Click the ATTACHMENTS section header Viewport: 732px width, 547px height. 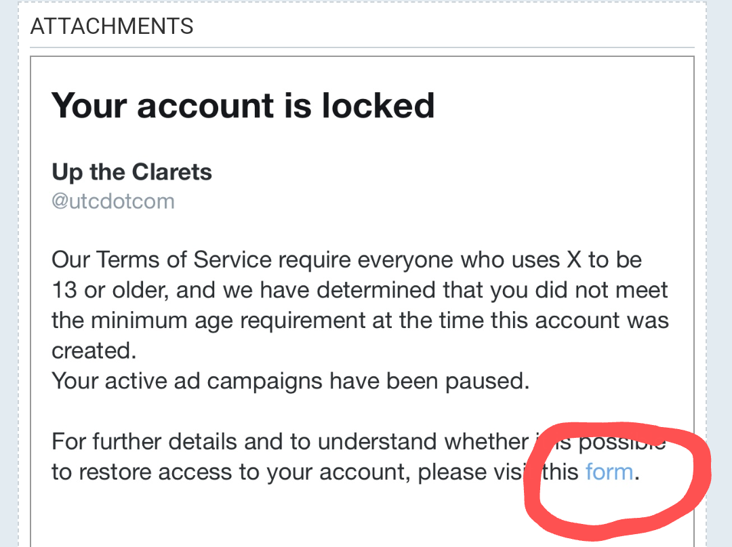coord(112,26)
